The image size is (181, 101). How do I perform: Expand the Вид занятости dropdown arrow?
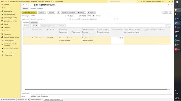coord(68,19)
